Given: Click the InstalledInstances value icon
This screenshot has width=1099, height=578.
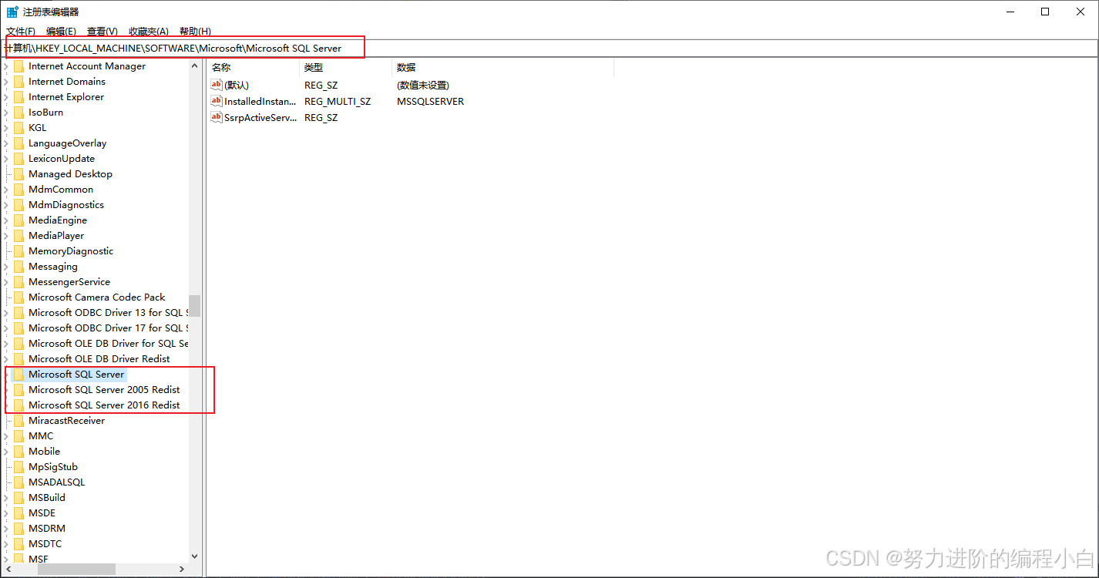Looking at the screenshot, I should pos(217,101).
